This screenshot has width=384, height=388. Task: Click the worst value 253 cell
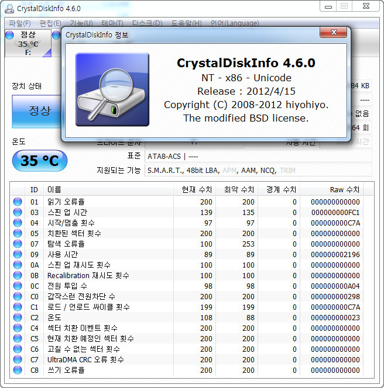click(x=248, y=244)
